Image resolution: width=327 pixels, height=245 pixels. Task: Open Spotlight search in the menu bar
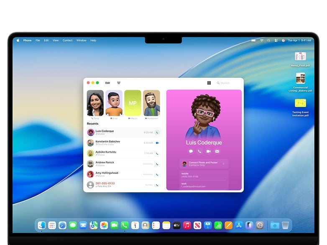pos(268,41)
